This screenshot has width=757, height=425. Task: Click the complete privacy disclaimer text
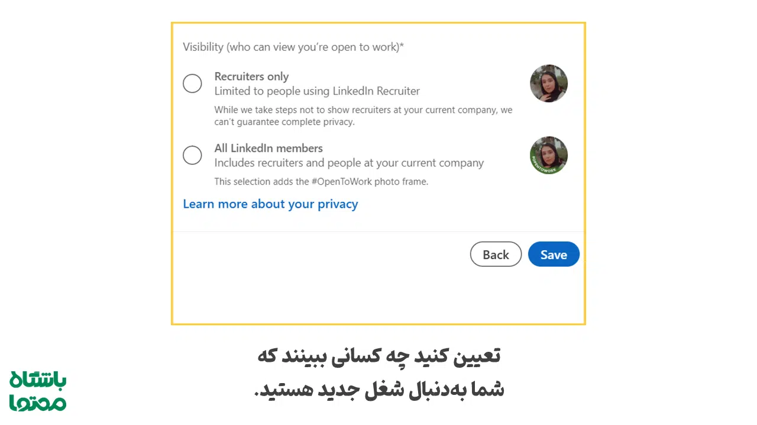point(363,116)
